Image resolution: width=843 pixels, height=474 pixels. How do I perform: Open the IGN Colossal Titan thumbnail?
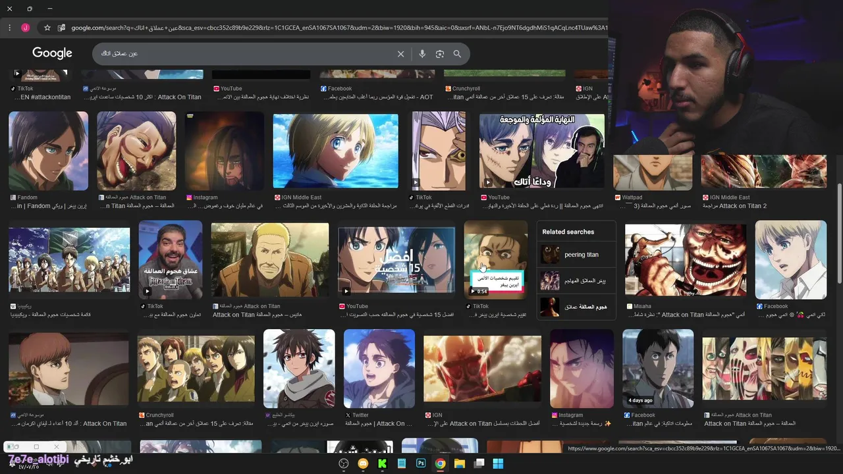click(x=482, y=369)
